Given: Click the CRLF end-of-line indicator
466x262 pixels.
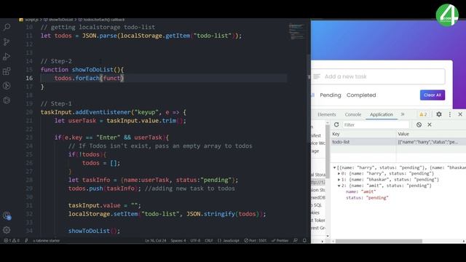Looking at the screenshot, I should pyautogui.click(x=209, y=241).
